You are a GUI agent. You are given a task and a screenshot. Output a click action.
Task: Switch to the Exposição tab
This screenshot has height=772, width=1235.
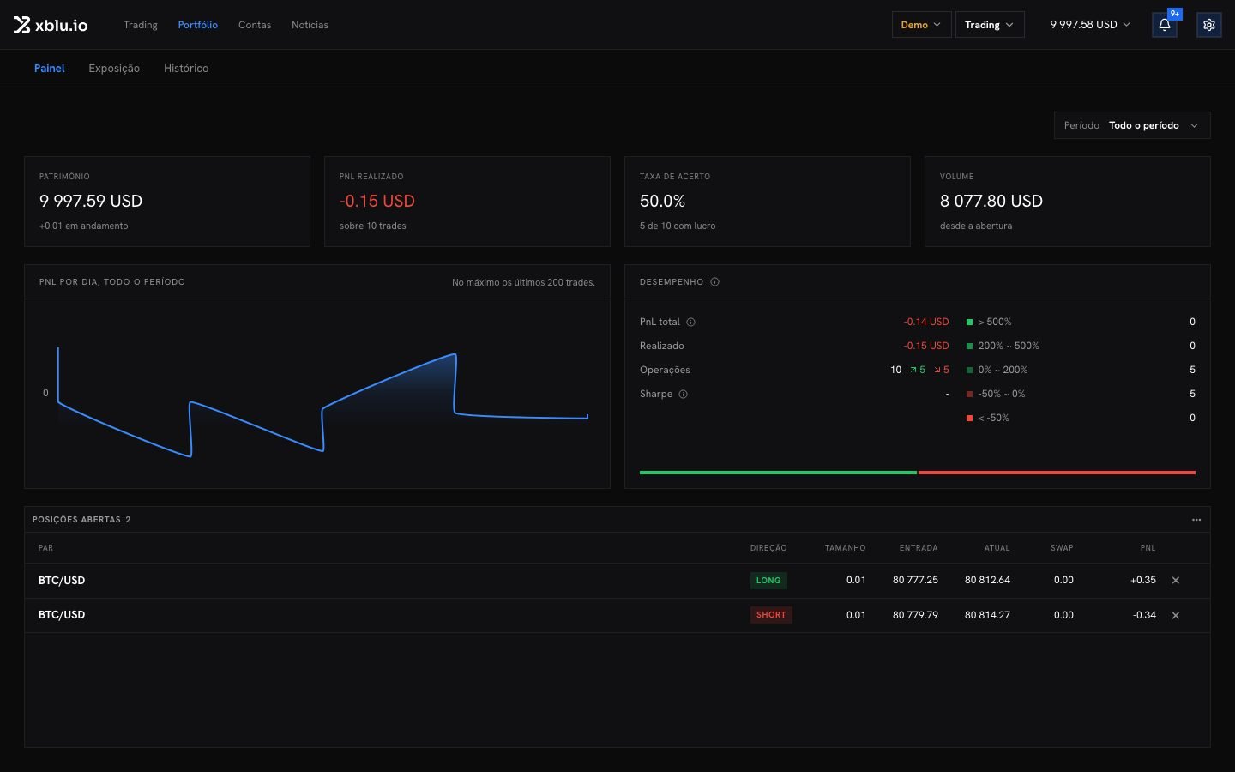tap(114, 69)
